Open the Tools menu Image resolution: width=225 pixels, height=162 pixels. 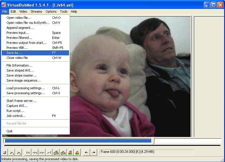[x=64, y=11]
